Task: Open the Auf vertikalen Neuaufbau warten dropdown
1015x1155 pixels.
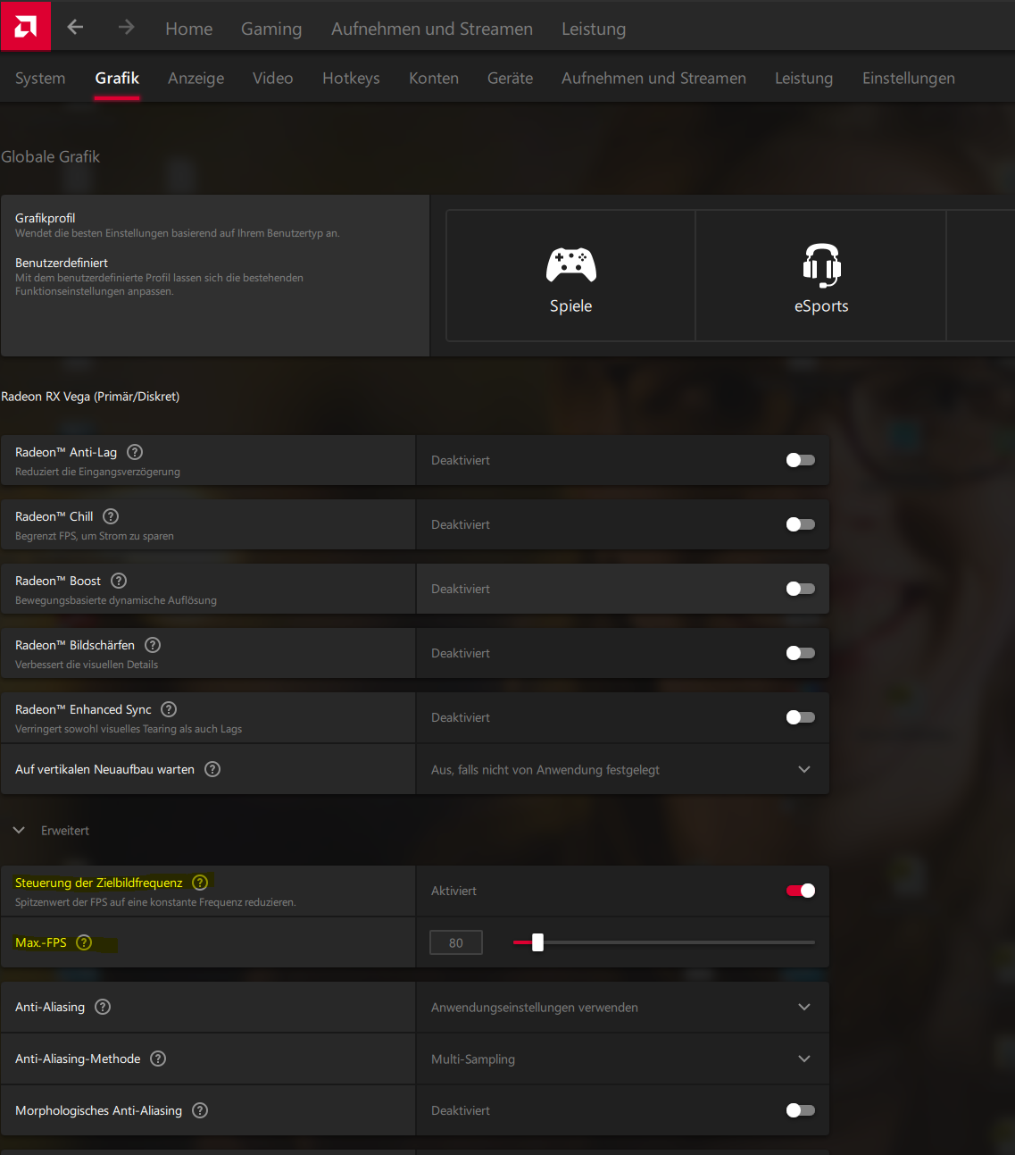Action: (803, 769)
